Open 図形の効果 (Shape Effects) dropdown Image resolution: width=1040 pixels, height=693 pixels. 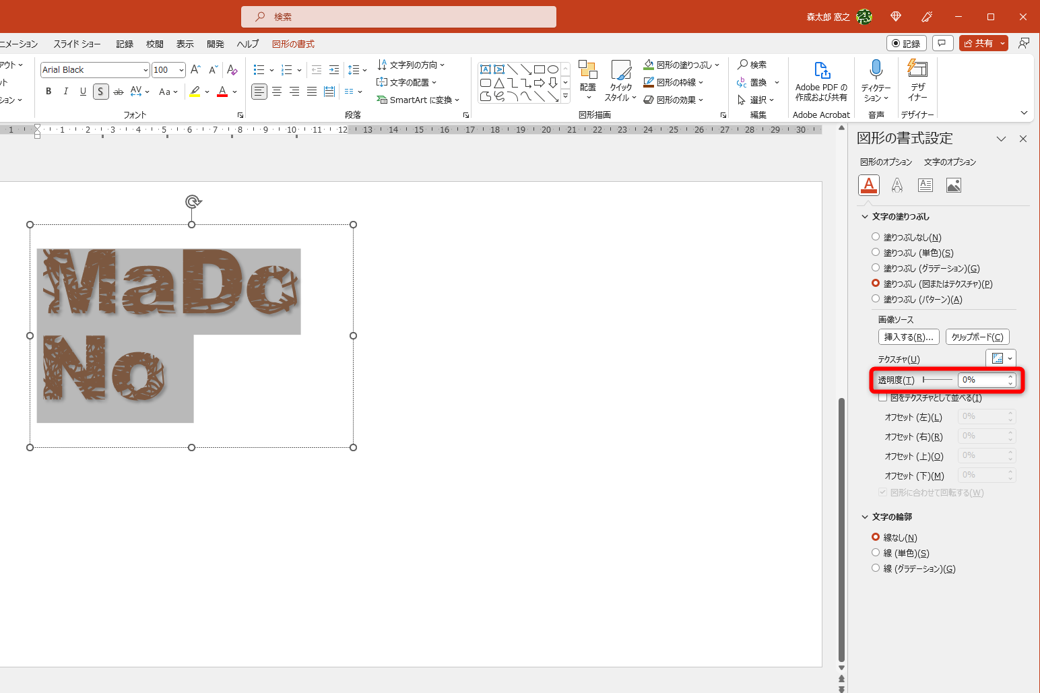[674, 100]
